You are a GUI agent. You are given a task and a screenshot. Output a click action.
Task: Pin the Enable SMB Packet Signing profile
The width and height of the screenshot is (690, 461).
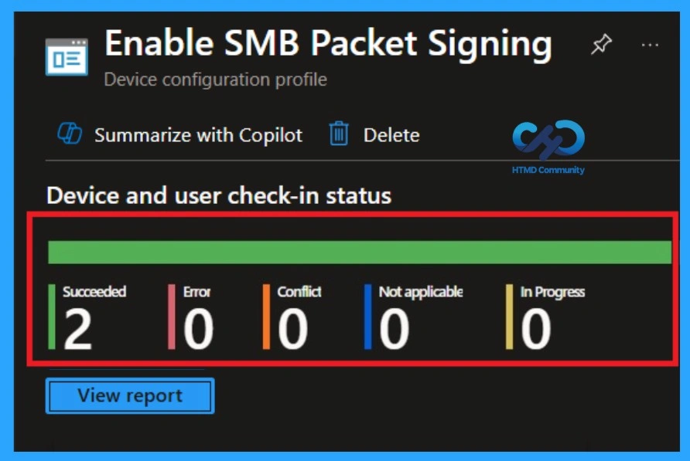tap(601, 44)
